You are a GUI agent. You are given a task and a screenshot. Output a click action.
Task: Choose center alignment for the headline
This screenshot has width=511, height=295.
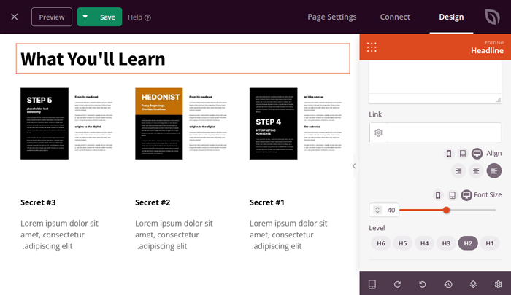pos(476,170)
